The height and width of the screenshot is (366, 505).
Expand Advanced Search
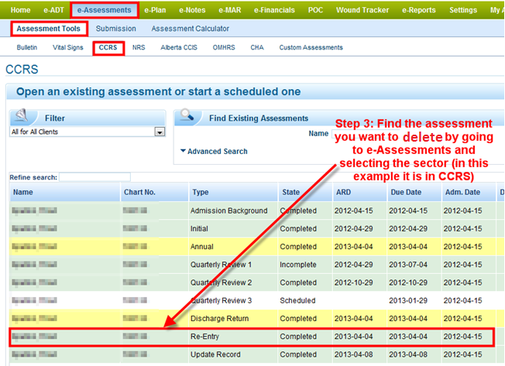[x=215, y=151]
